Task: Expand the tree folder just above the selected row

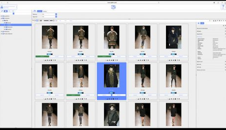Action: coord(5,23)
